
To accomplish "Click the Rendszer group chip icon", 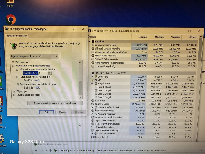I will click(x=93, y=41).
